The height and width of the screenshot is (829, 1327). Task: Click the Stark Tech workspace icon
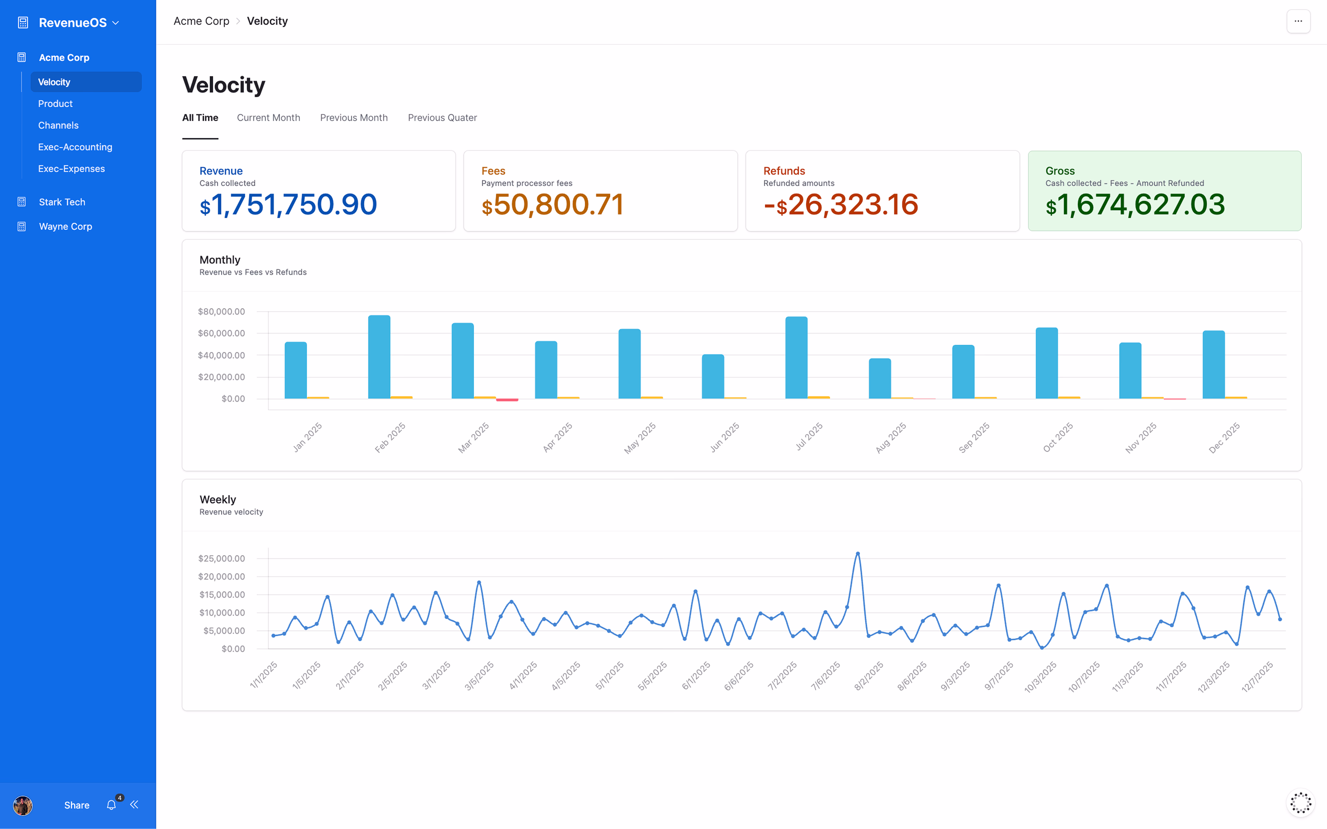[22, 202]
